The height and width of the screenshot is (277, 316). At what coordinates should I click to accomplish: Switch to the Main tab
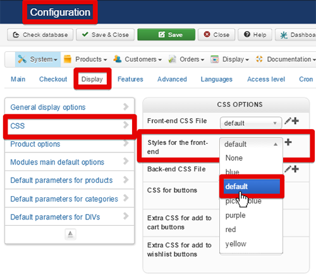(x=18, y=79)
